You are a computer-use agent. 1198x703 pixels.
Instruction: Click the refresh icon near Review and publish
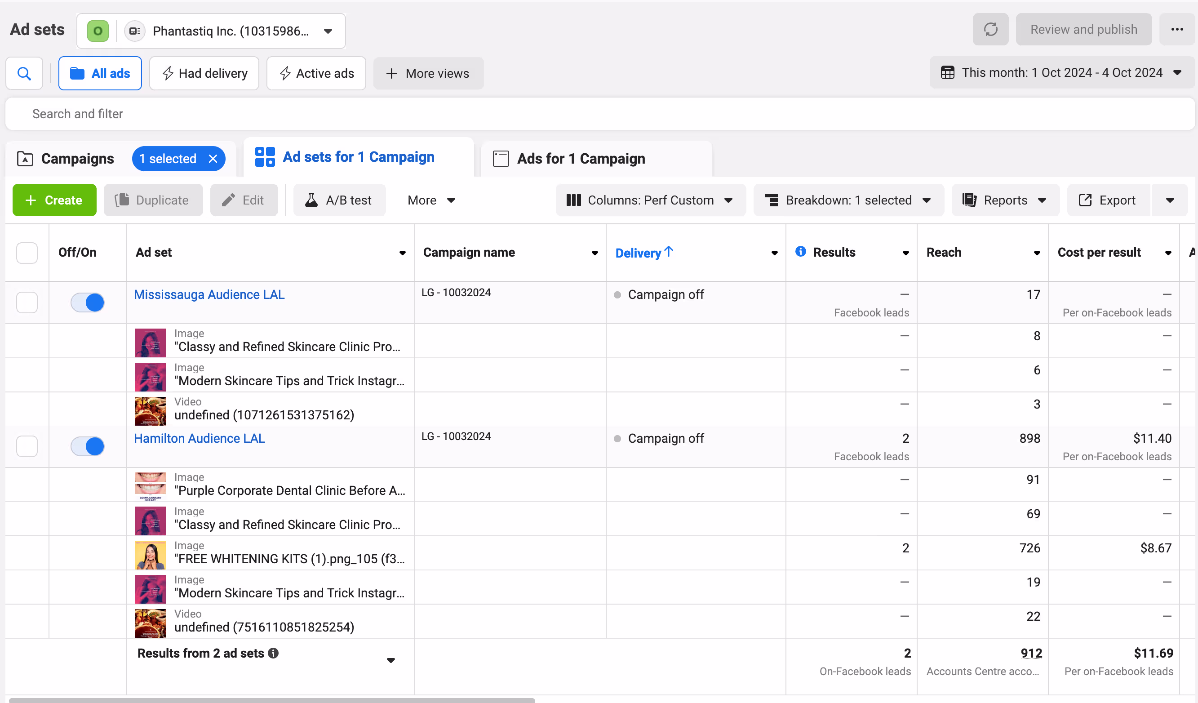tap(990, 29)
